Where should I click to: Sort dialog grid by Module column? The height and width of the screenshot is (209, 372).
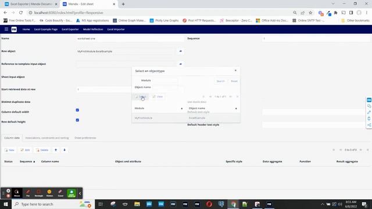tap(159, 109)
